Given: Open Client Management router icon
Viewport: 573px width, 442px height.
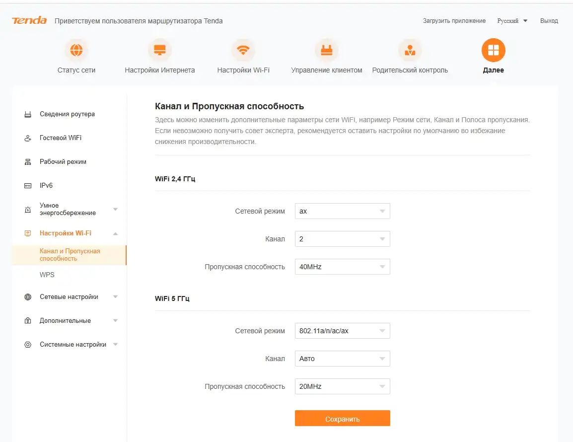Looking at the screenshot, I should click(327, 50).
